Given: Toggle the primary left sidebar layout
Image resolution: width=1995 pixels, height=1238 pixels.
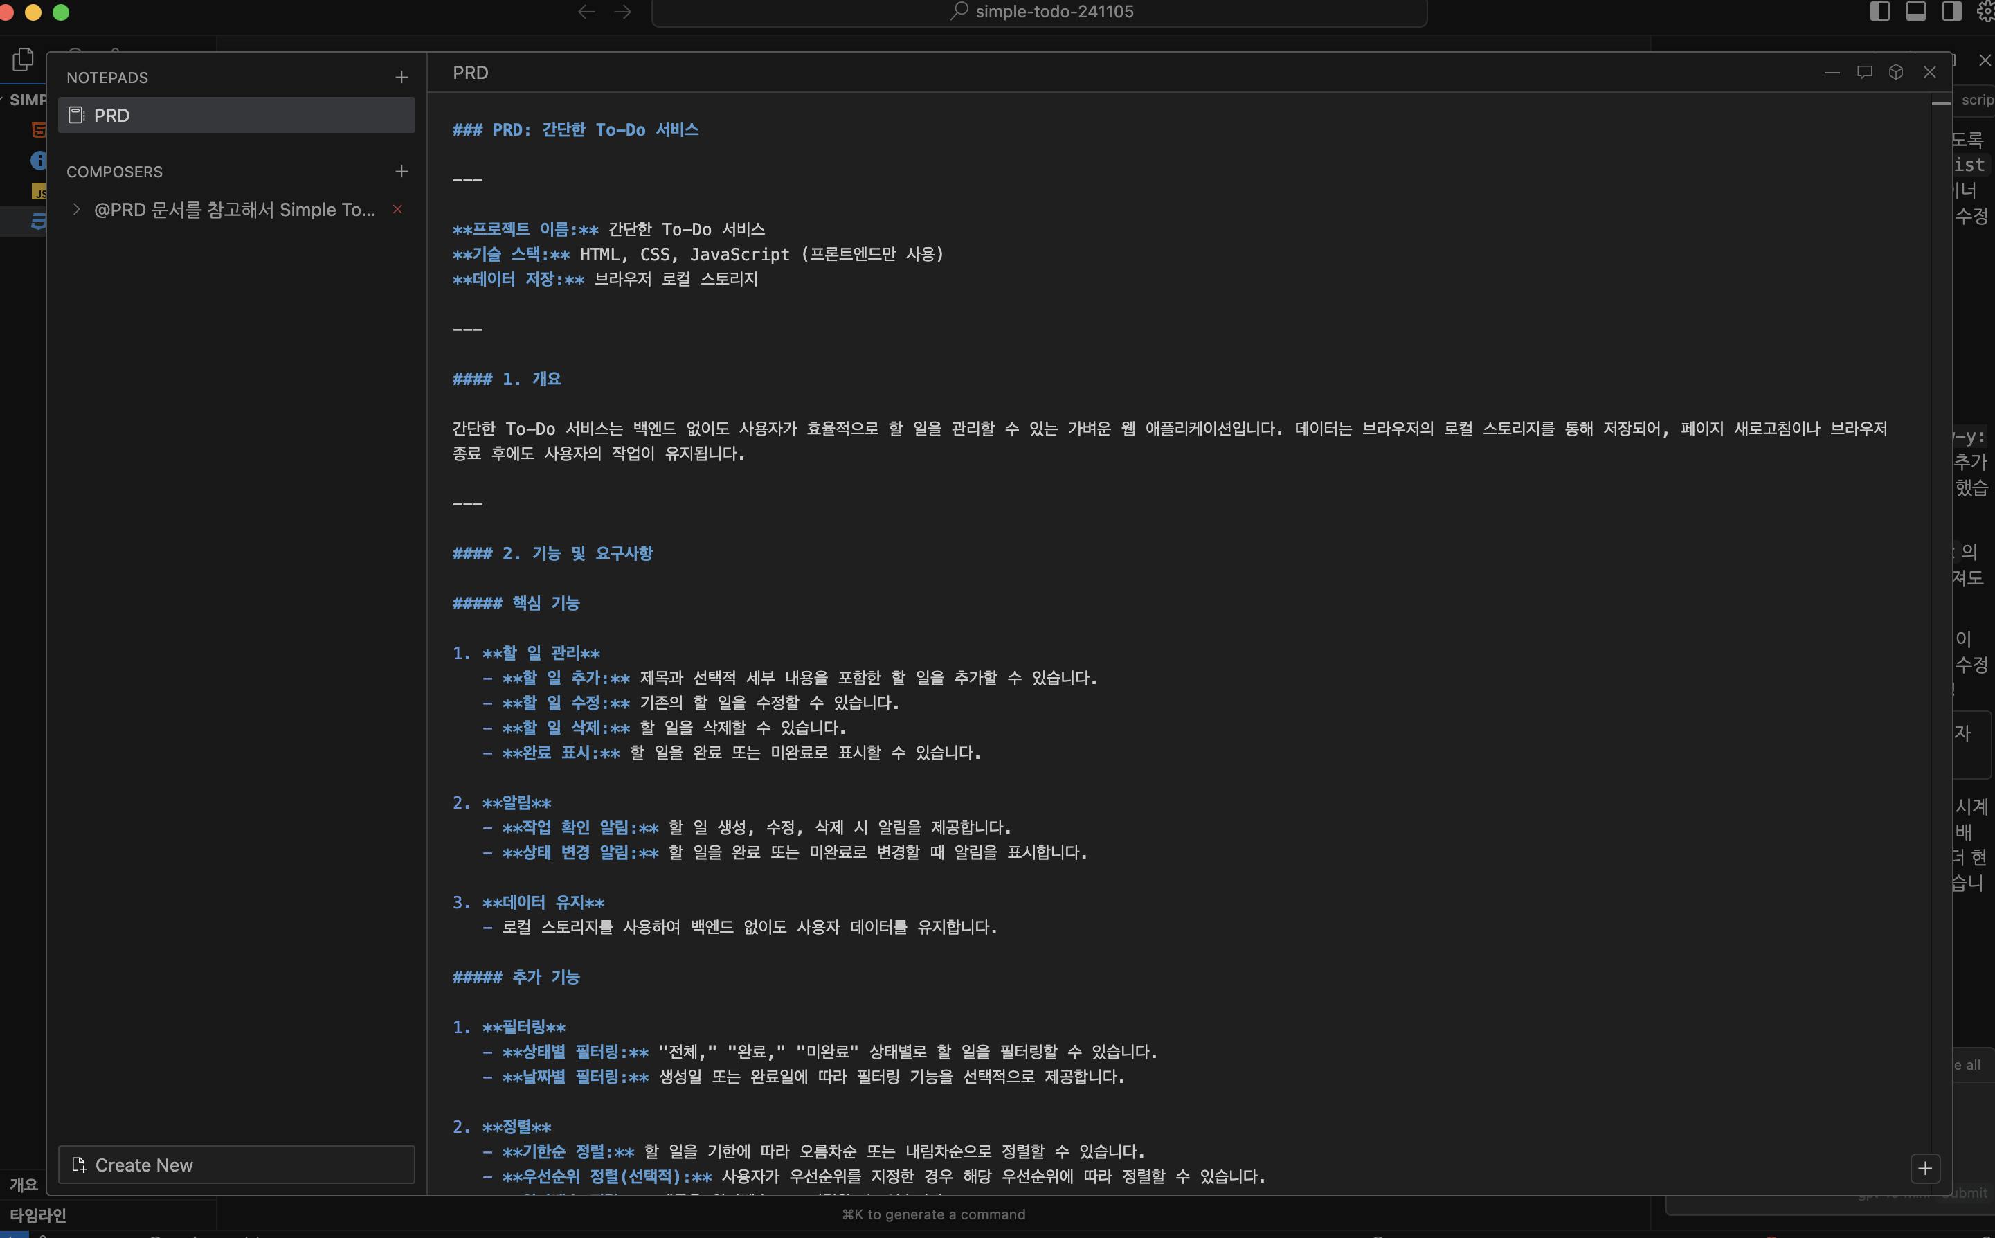Looking at the screenshot, I should point(1880,12).
